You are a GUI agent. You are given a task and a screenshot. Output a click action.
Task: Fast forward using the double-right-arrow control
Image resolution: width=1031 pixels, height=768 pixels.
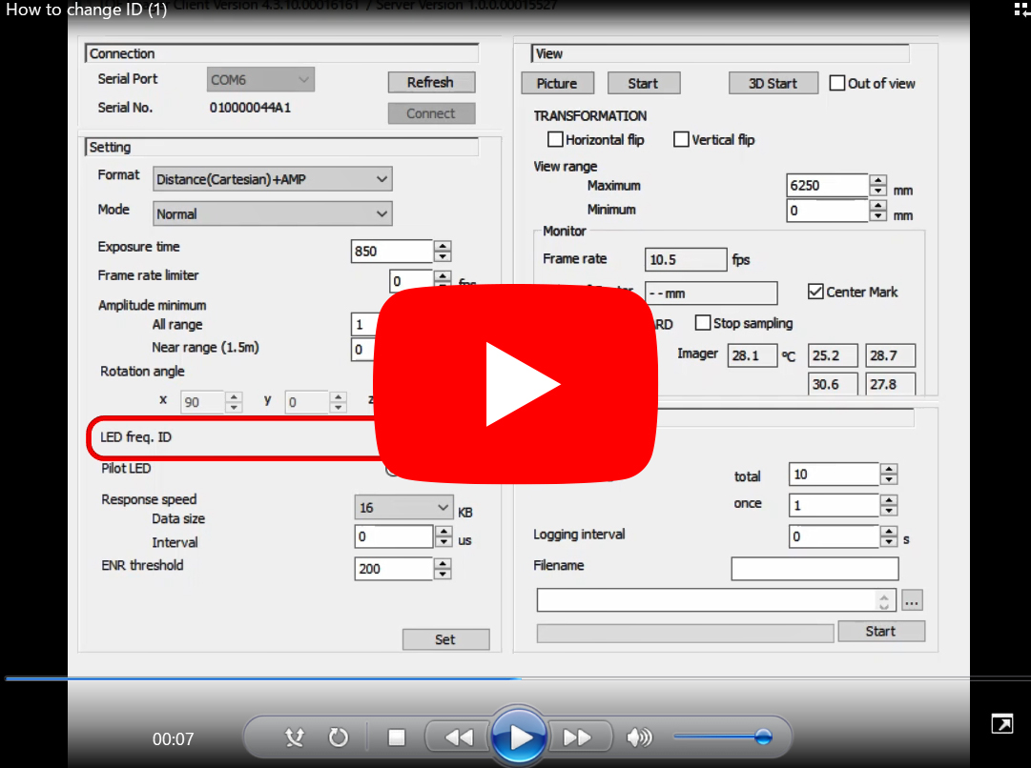point(579,737)
